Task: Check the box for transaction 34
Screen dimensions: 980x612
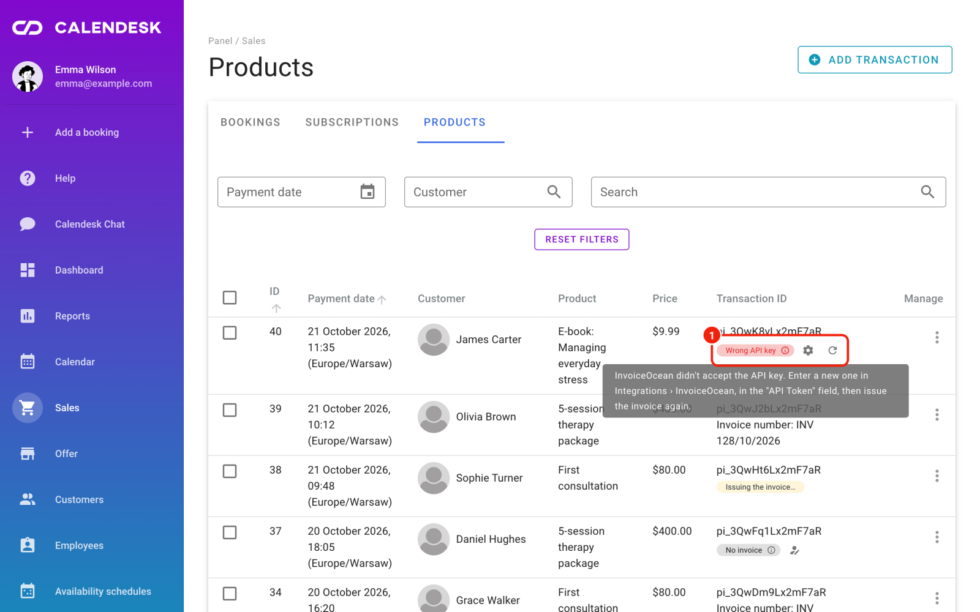Action: [230, 593]
